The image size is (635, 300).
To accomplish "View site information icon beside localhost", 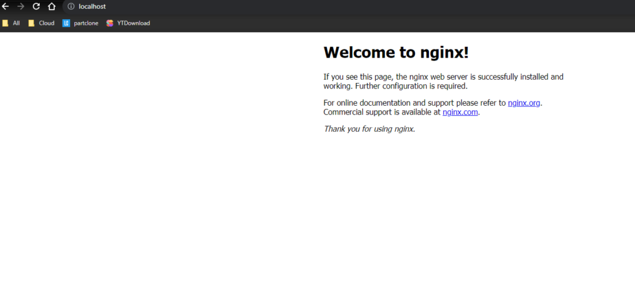I will pyautogui.click(x=71, y=6).
